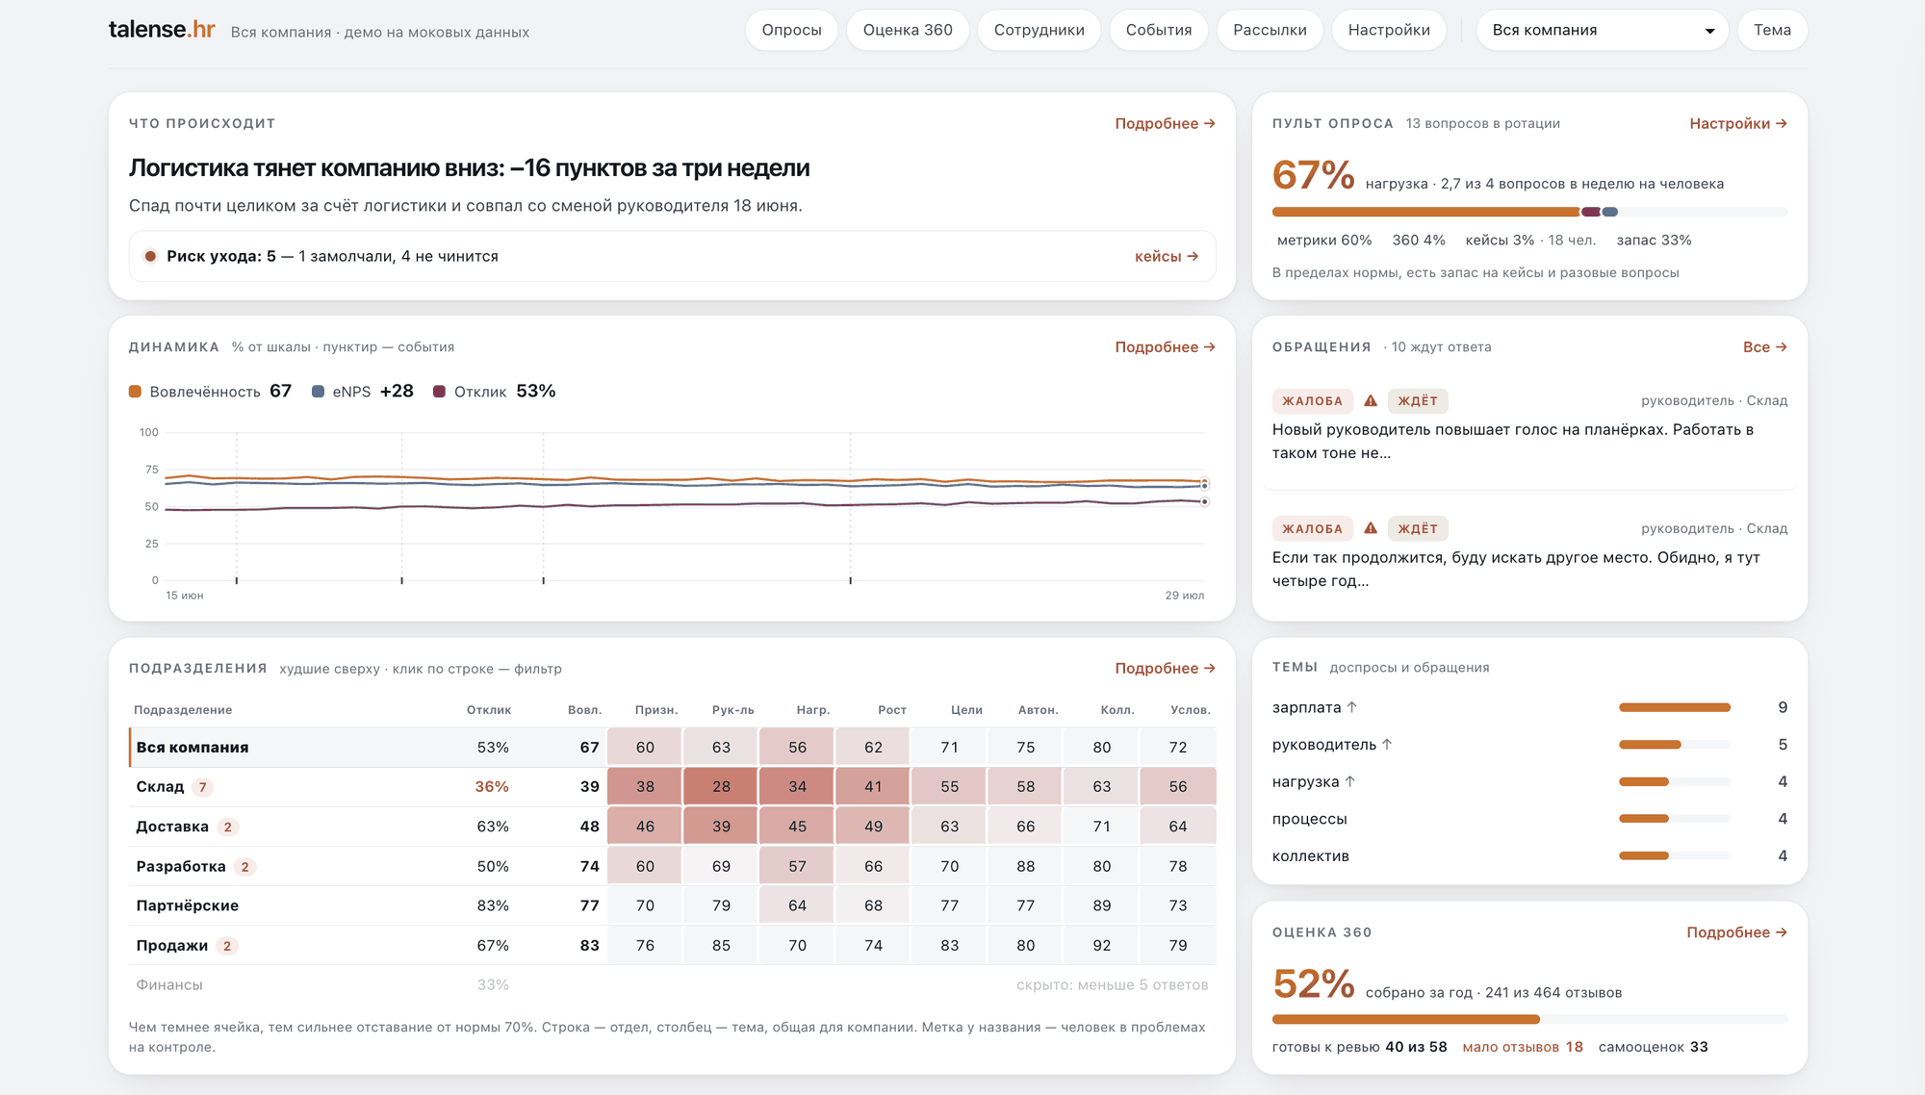Click the Тема button
1925x1095 pixels.
click(x=1772, y=30)
